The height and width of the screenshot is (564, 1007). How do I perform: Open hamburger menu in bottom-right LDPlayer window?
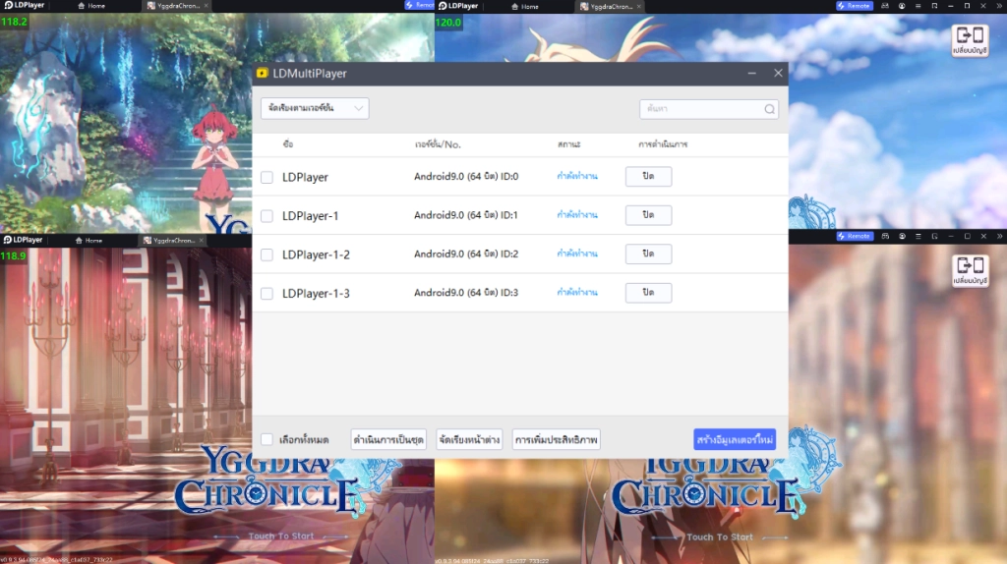click(918, 236)
